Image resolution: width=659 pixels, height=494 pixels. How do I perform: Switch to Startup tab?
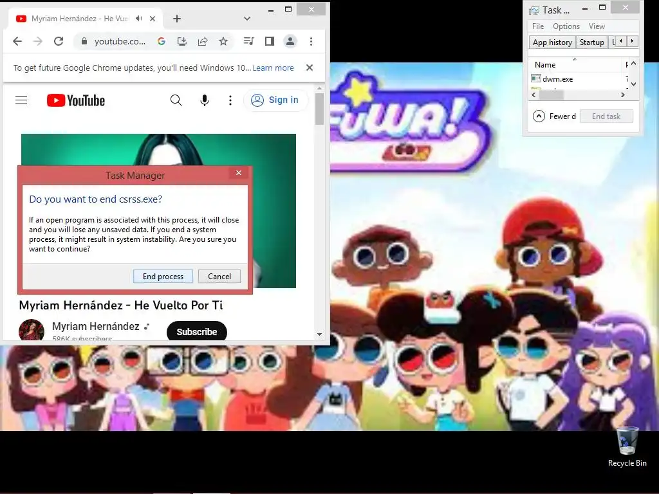tap(592, 42)
